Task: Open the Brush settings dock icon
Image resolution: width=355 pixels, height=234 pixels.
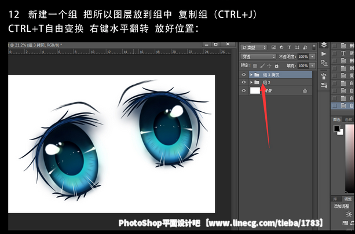Action: click(324, 85)
